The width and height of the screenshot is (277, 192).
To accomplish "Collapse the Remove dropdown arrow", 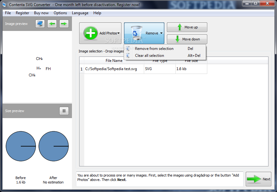I will tap(161, 33).
